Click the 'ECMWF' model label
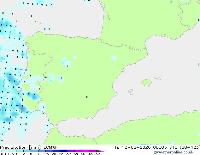This screenshot has height=155, width=200. (x=51, y=147)
